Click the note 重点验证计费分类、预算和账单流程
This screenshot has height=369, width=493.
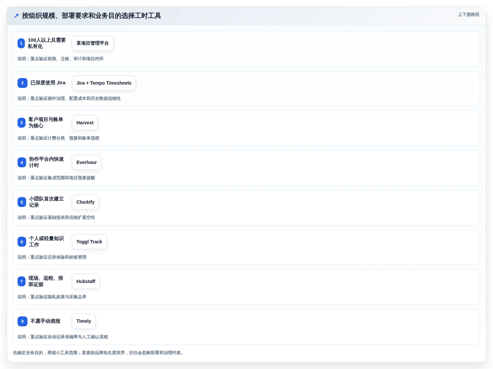[65, 138]
